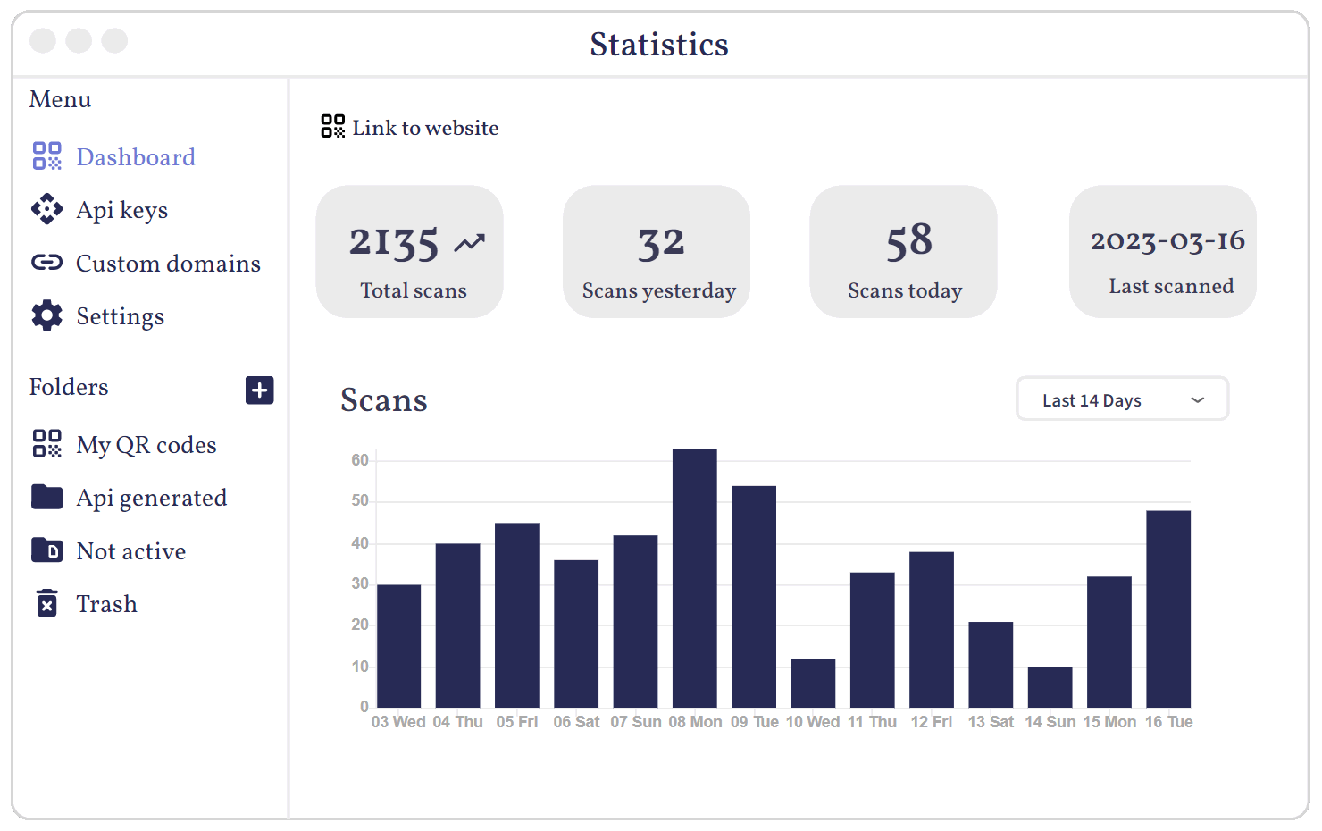This screenshot has width=1322, height=831.
Task: Open Settings via the gear icon
Action: pyautogui.click(x=46, y=315)
